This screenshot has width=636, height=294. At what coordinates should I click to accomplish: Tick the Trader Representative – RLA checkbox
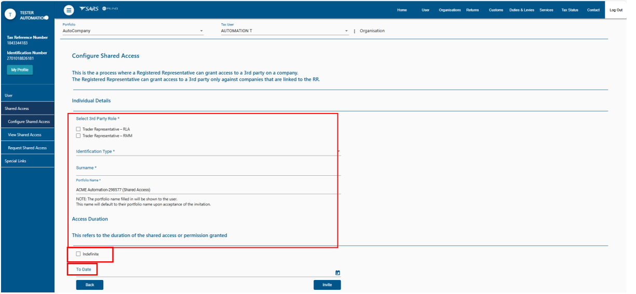[78, 129]
